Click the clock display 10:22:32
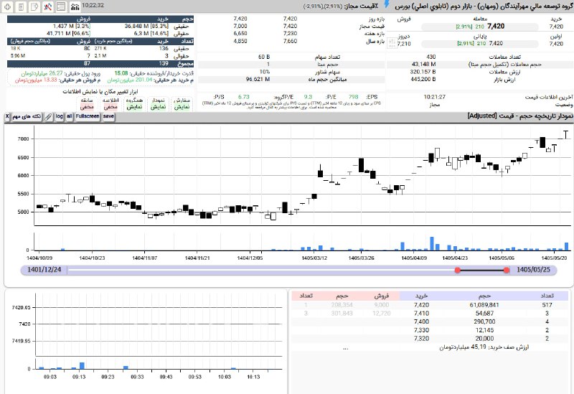574x394 pixels. [x=93, y=6]
